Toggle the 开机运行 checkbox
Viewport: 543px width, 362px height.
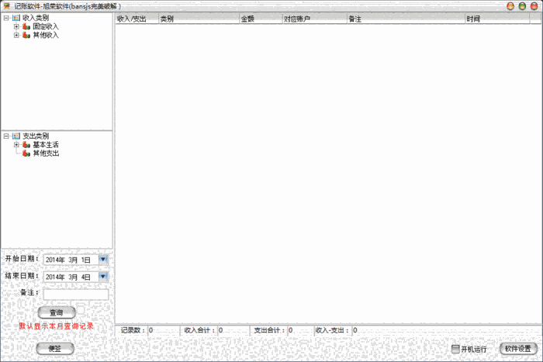tap(456, 349)
